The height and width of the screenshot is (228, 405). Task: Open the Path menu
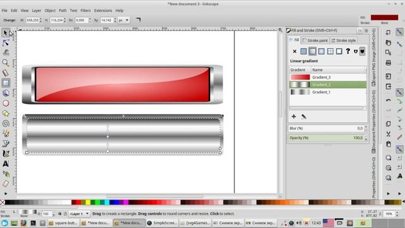(63, 10)
